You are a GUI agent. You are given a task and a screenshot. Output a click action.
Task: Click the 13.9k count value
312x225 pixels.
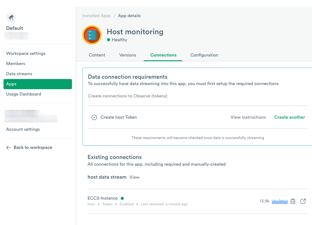coord(265,201)
